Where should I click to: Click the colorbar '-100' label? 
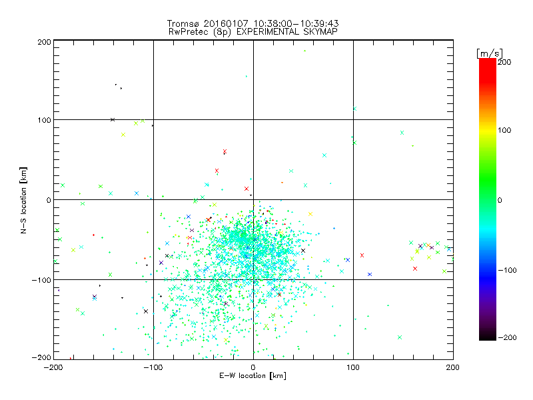(x=507, y=270)
